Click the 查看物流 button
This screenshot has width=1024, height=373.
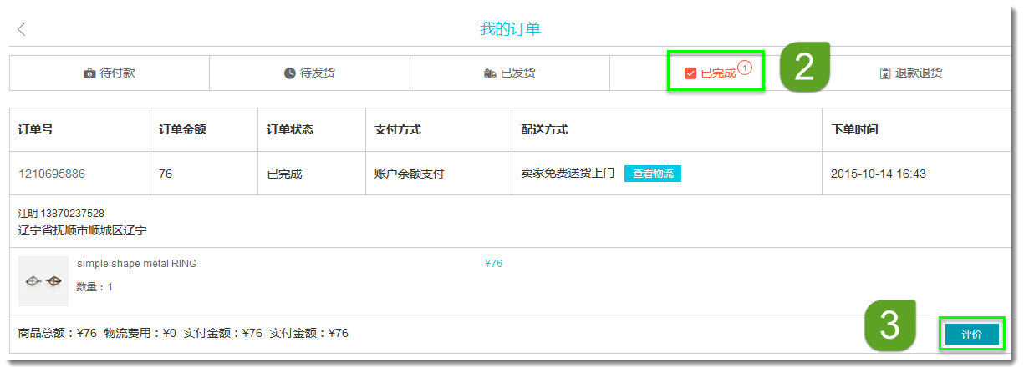click(x=653, y=174)
